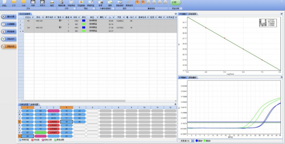
Task: Open the 通道 column filter dropdown
Action: click(x=71, y=17)
